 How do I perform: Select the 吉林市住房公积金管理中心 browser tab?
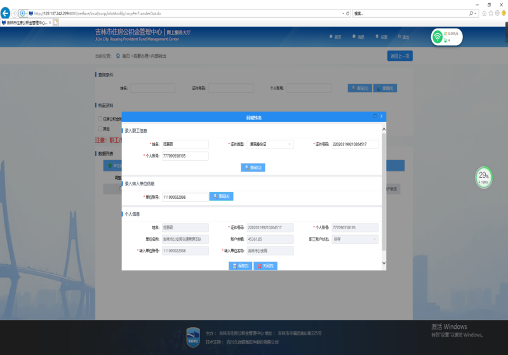tap(25, 22)
